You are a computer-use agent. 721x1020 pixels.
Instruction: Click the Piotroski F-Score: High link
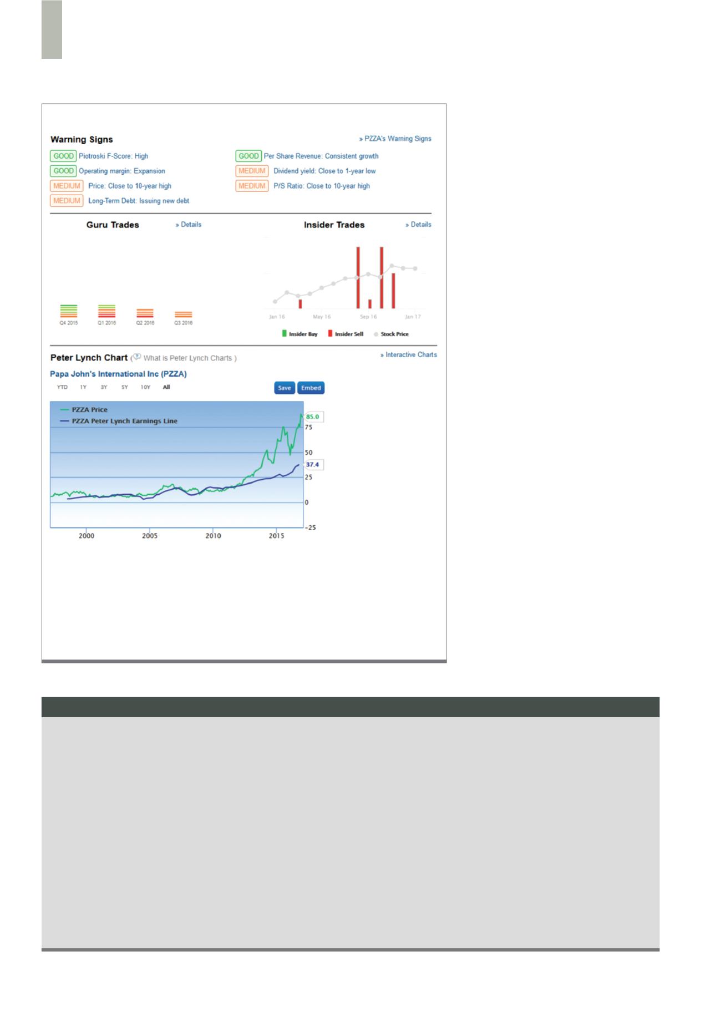[x=113, y=156]
